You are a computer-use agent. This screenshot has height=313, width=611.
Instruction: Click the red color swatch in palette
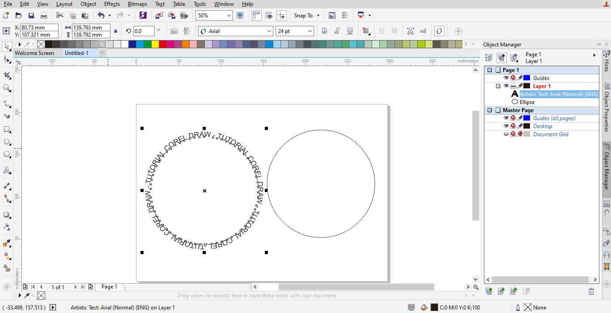[162, 44]
